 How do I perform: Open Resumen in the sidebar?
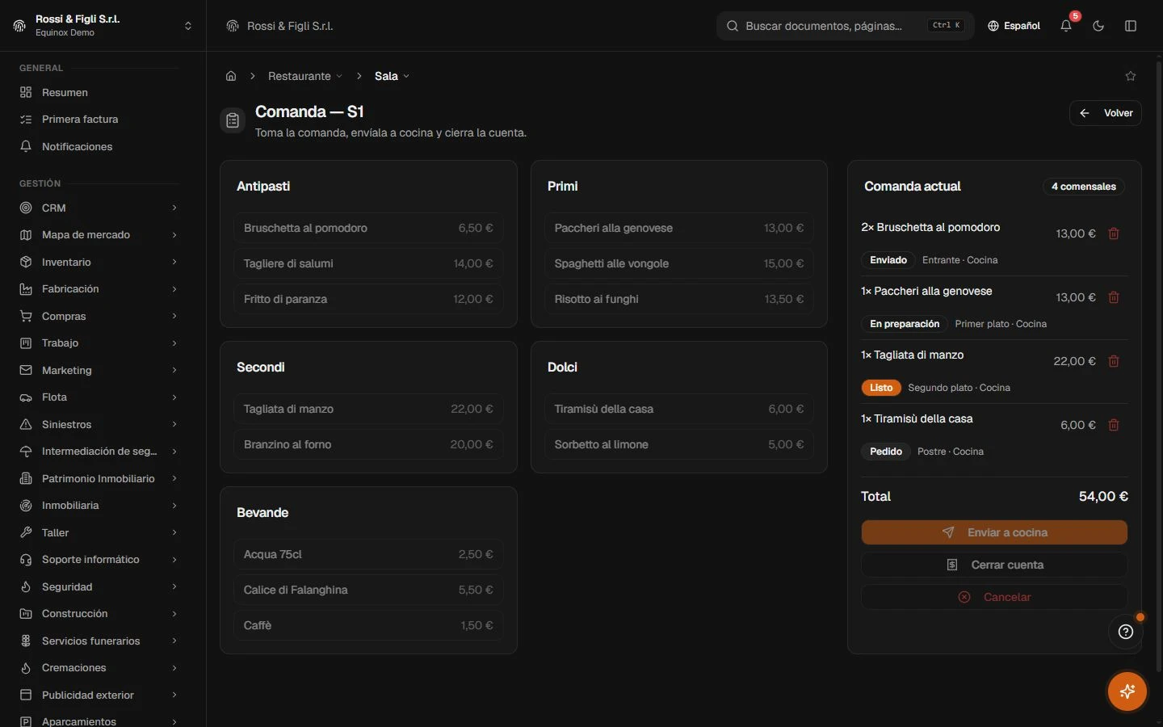coord(99,92)
